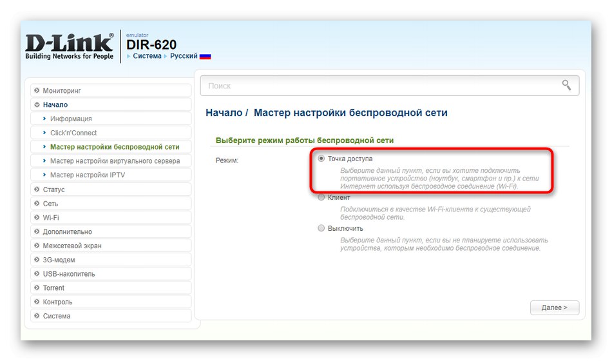Viewport: 612px width, 361px height.
Task: Open the Контроль menu section
Action: [x=111, y=302]
